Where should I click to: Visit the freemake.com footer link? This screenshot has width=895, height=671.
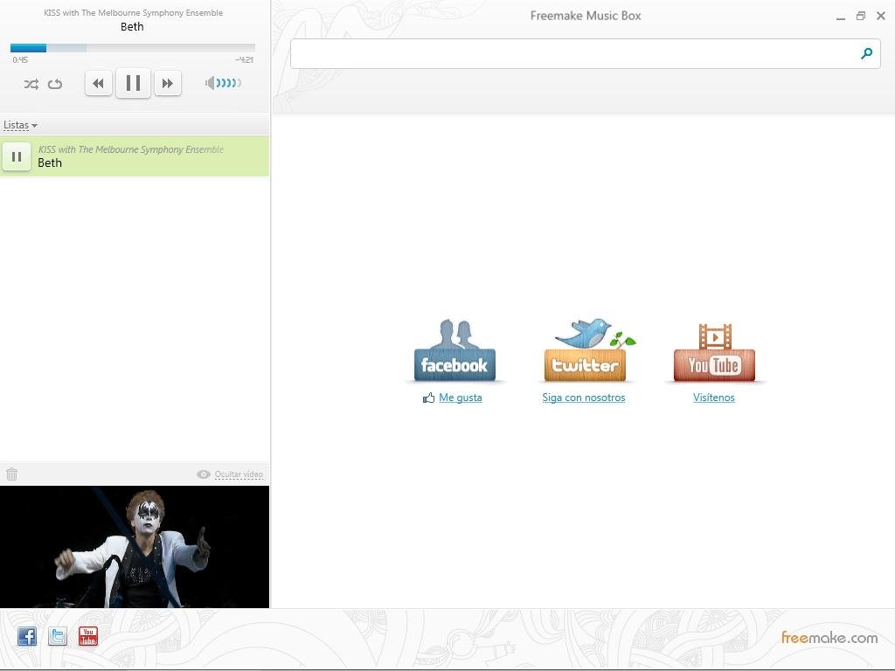pyautogui.click(x=829, y=637)
